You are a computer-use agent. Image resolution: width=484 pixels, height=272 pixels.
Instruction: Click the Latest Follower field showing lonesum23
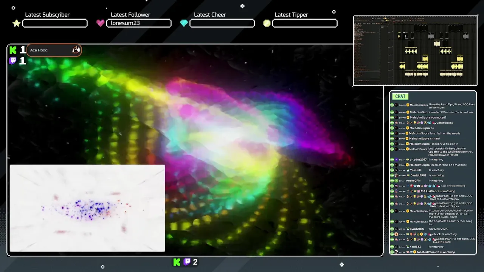coord(139,23)
